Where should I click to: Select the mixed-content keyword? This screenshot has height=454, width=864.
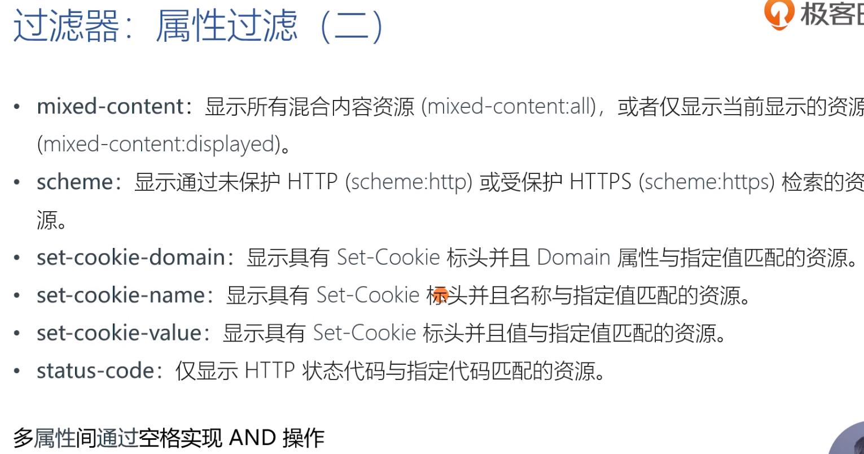click(111, 106)
